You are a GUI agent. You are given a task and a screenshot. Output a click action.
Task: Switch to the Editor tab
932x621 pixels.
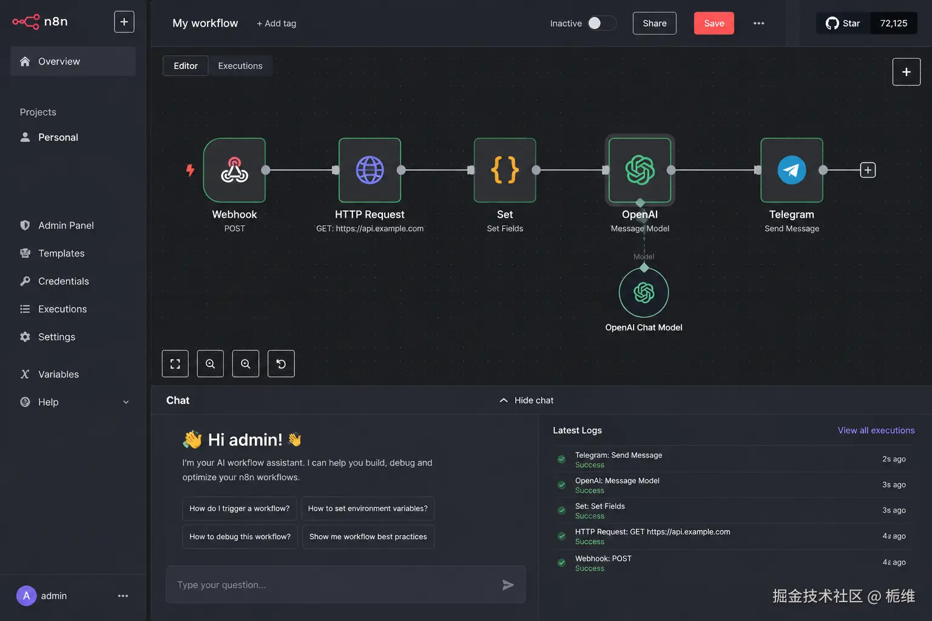186,65
